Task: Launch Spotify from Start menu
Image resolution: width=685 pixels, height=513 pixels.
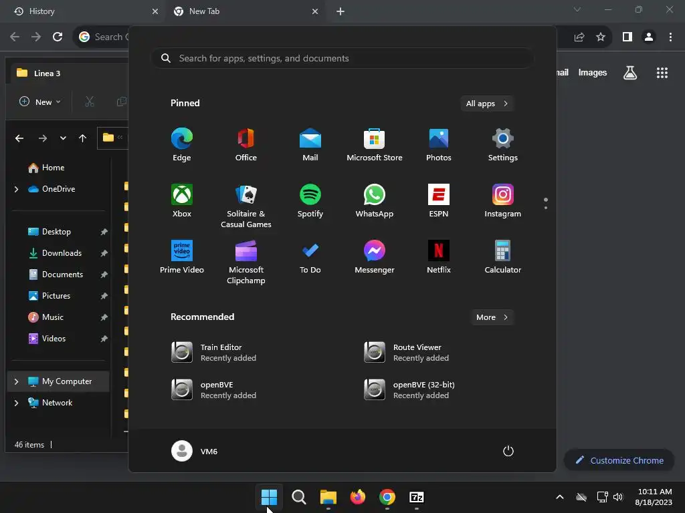Action: coord(310,200)
